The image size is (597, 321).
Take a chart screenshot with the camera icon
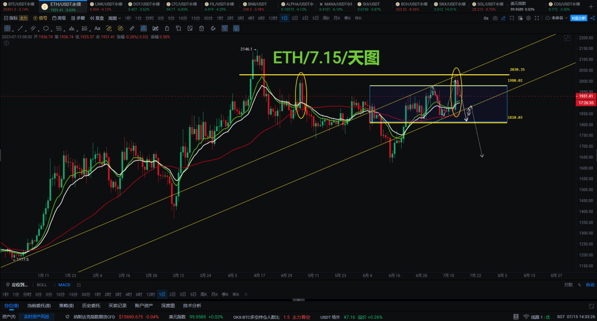tap(495, 18)
